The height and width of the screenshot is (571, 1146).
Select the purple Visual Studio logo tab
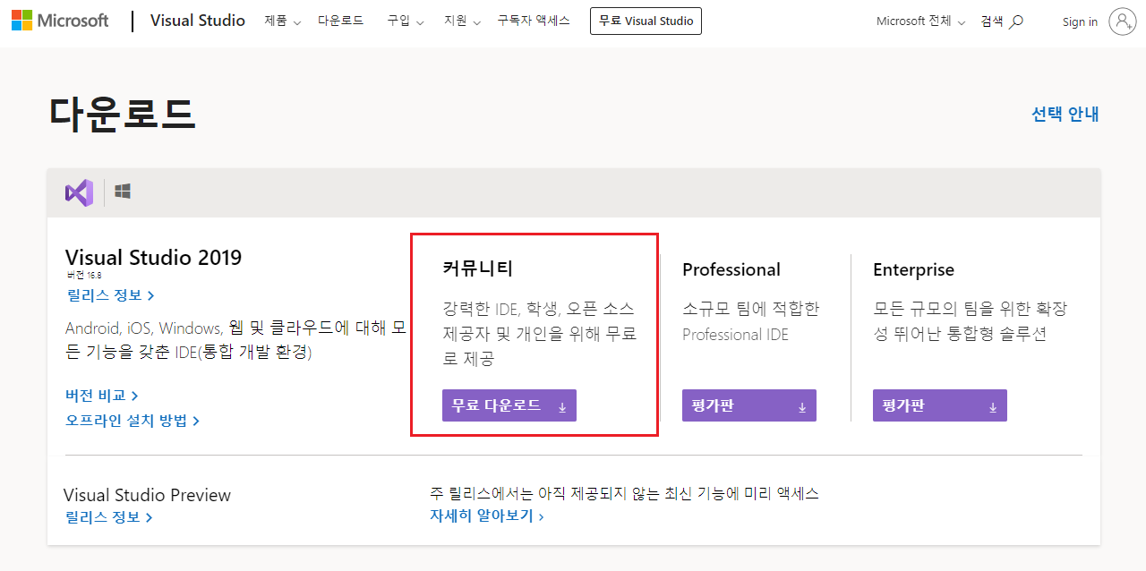click(79, 192)
